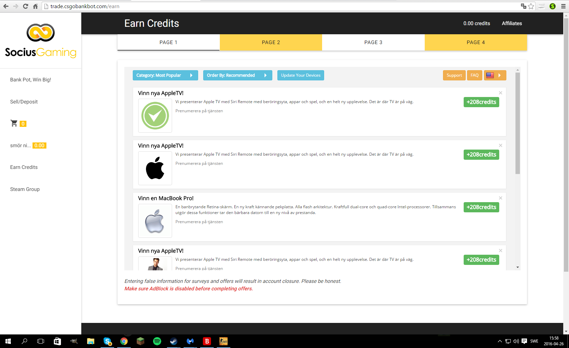The image size is (569, 348).
Task: Open Sell/Deposit in the sidebar
Action: coord(24,102)
